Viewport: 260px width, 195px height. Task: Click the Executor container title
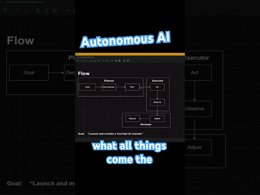[x=158, y=81]
